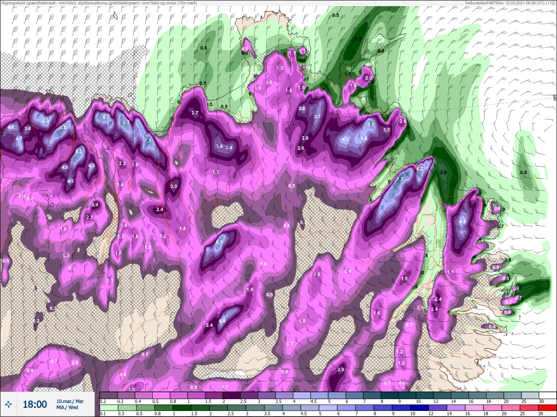The width and height of the screenshot is (557, 417).
Task: Click the weekday text "Mið./ Wed"
Action: [x=67, y=407]
